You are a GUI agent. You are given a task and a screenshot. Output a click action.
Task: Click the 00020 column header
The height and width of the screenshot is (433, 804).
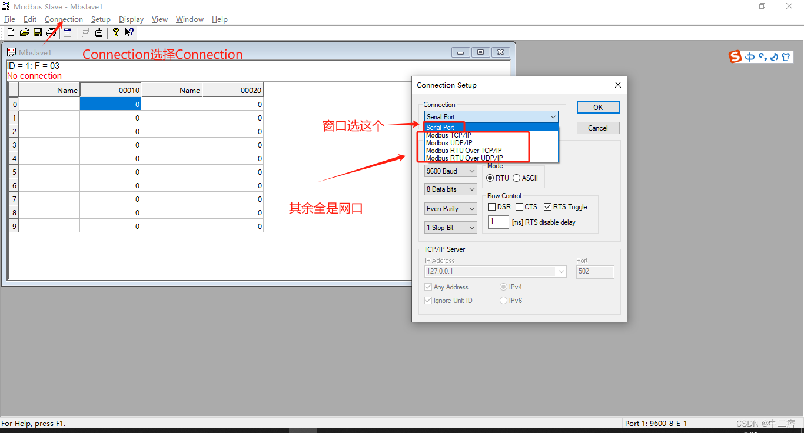point(232,90)
